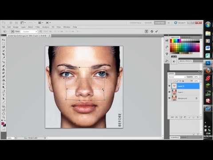The height and width of the screenshot is (160, 213).
Task: Toggle lock transparent pixels
Action: click(175, 81)
